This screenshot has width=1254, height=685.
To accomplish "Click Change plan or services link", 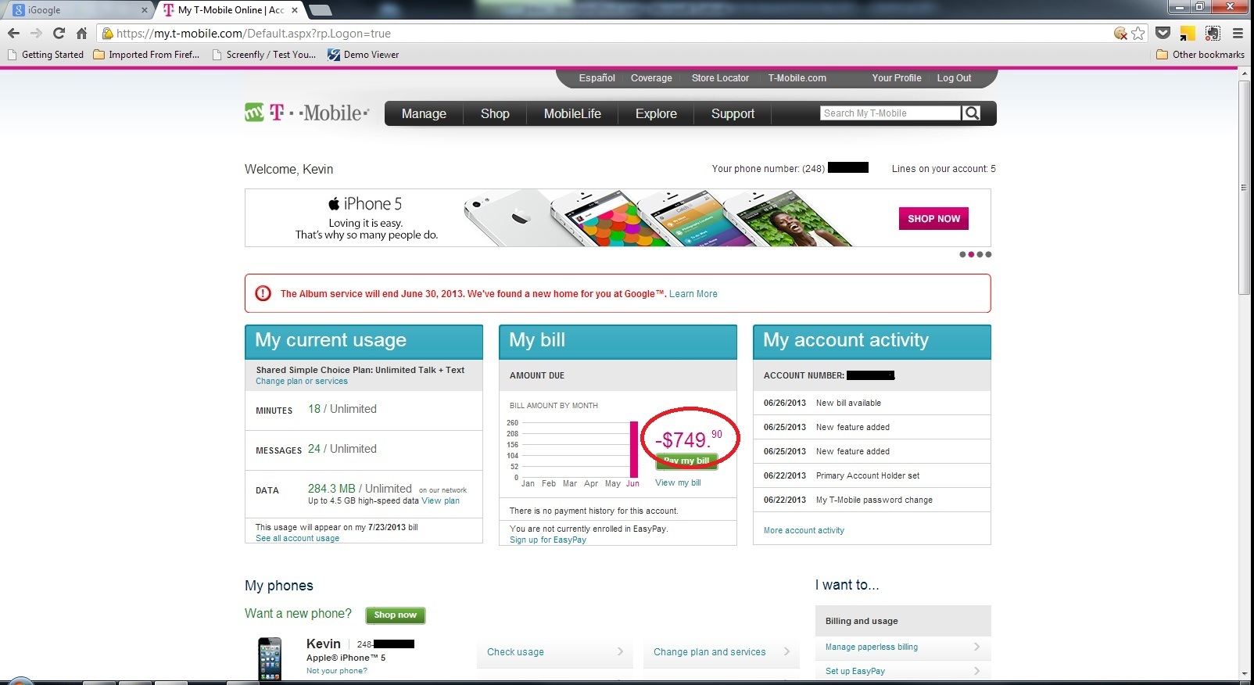I will [x=302, y=382].
